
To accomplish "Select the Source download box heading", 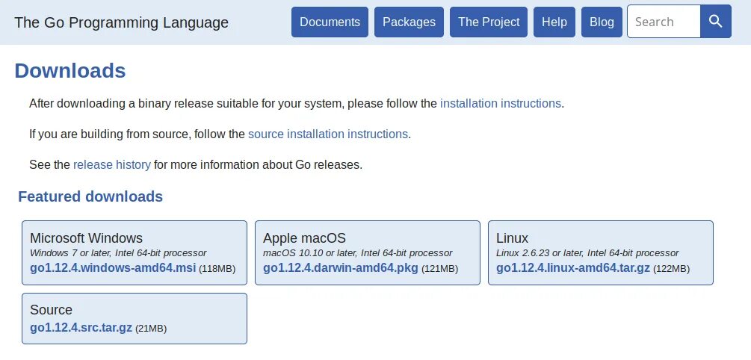I will pyautogui.click(x=51, y=310).
